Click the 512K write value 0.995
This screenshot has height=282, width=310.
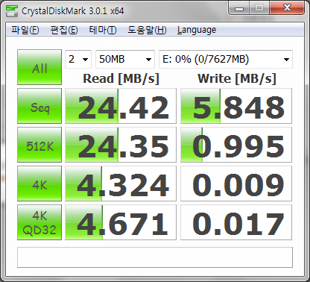236,145
